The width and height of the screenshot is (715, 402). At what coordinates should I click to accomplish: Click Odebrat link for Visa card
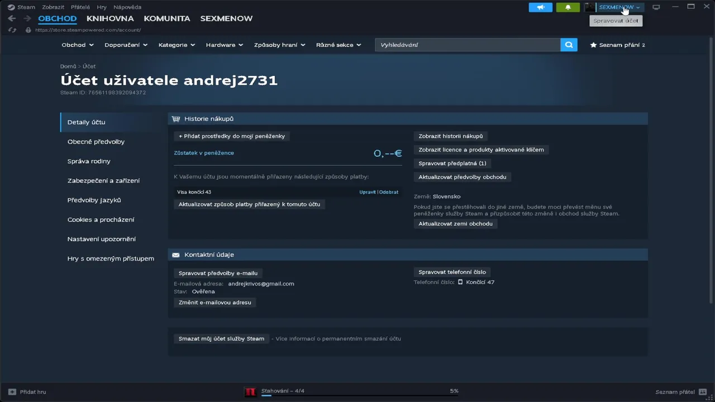pyautogui.click(x=389, y=192)
